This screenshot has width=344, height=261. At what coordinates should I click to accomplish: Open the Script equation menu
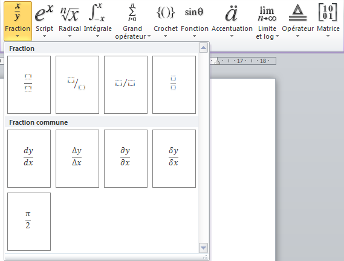(x=44, y=21)
